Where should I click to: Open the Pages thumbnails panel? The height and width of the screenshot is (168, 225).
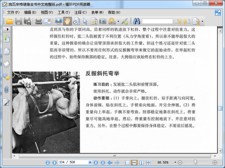tap(6, 51)
